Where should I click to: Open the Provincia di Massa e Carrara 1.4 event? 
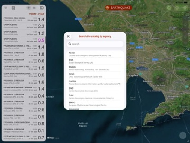(24, 89)
